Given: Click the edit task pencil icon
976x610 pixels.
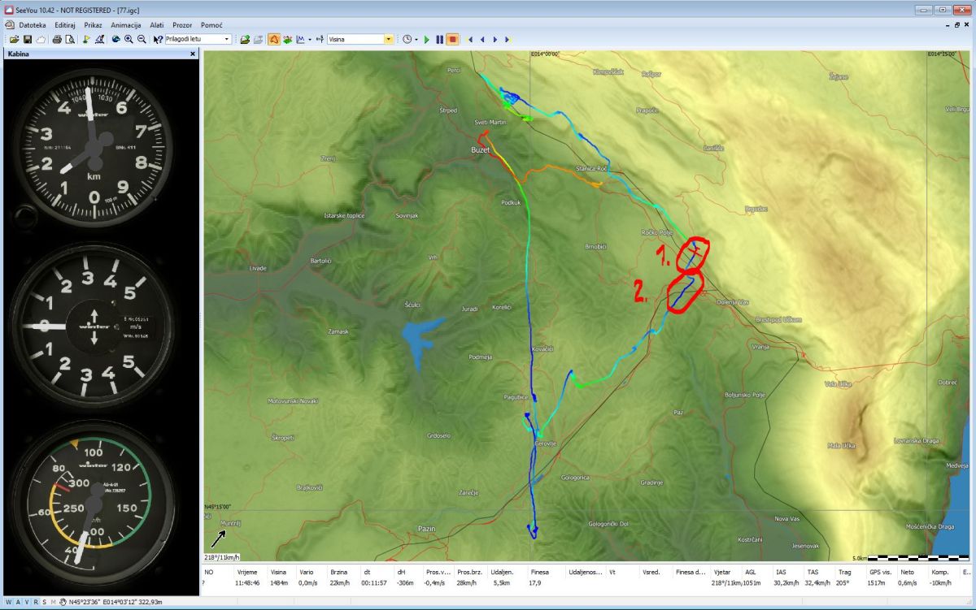Looking at the screenshot, I should pyautogui.click(x=99, y=39).
